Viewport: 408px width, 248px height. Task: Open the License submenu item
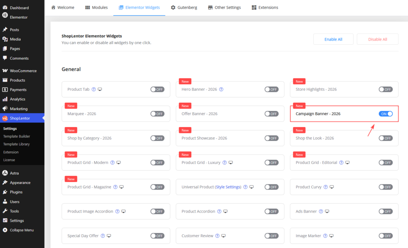click(9, 160)
